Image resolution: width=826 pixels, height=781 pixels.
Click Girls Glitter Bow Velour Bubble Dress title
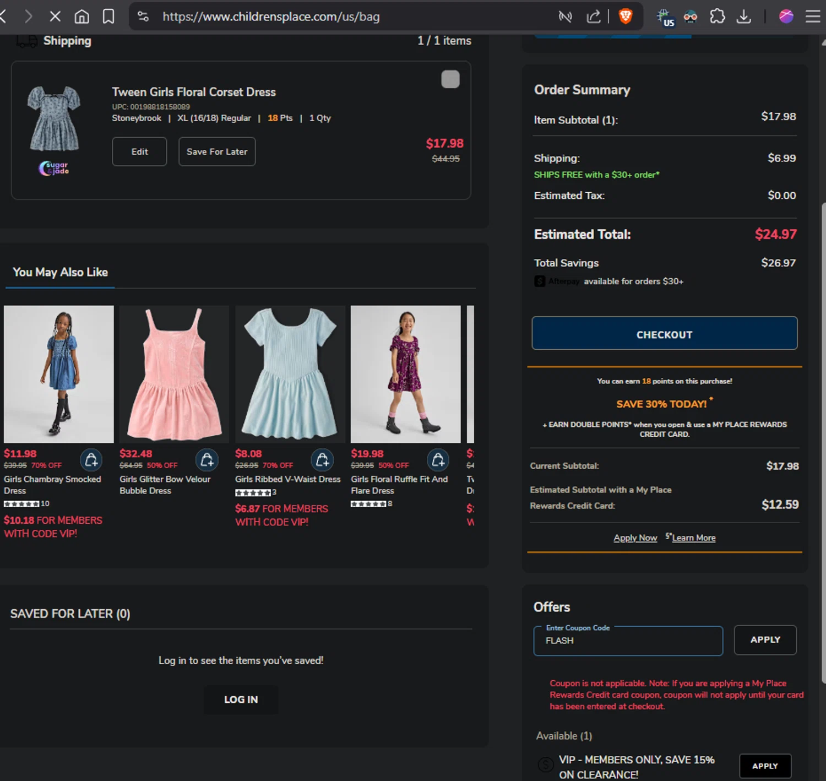pyautogui.click(x=165, y=485)
